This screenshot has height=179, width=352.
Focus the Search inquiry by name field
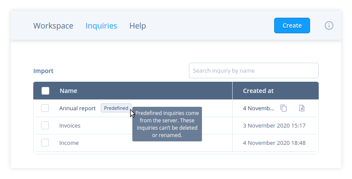(253, 70)
